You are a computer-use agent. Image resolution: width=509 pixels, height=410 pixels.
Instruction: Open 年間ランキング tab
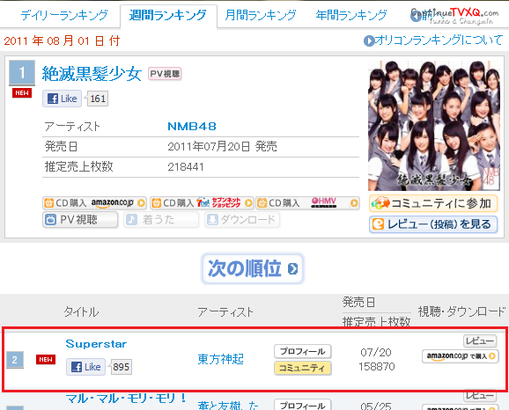(351, 15)
